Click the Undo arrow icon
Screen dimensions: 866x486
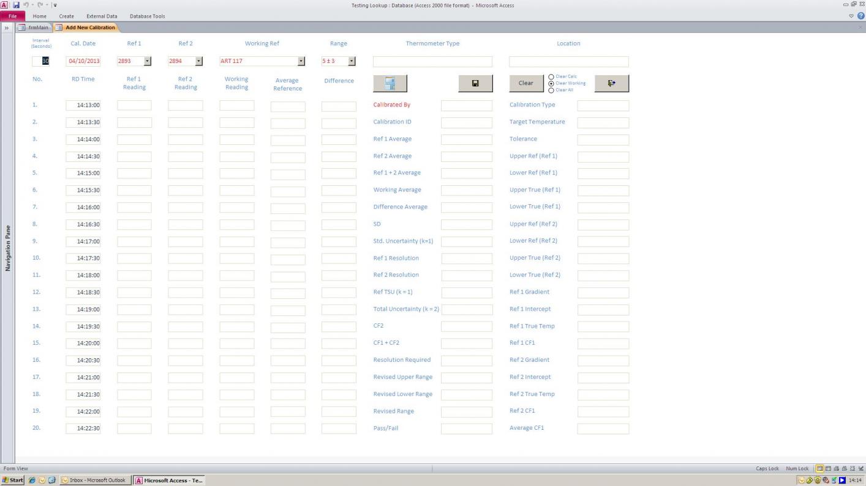[26, 5]
